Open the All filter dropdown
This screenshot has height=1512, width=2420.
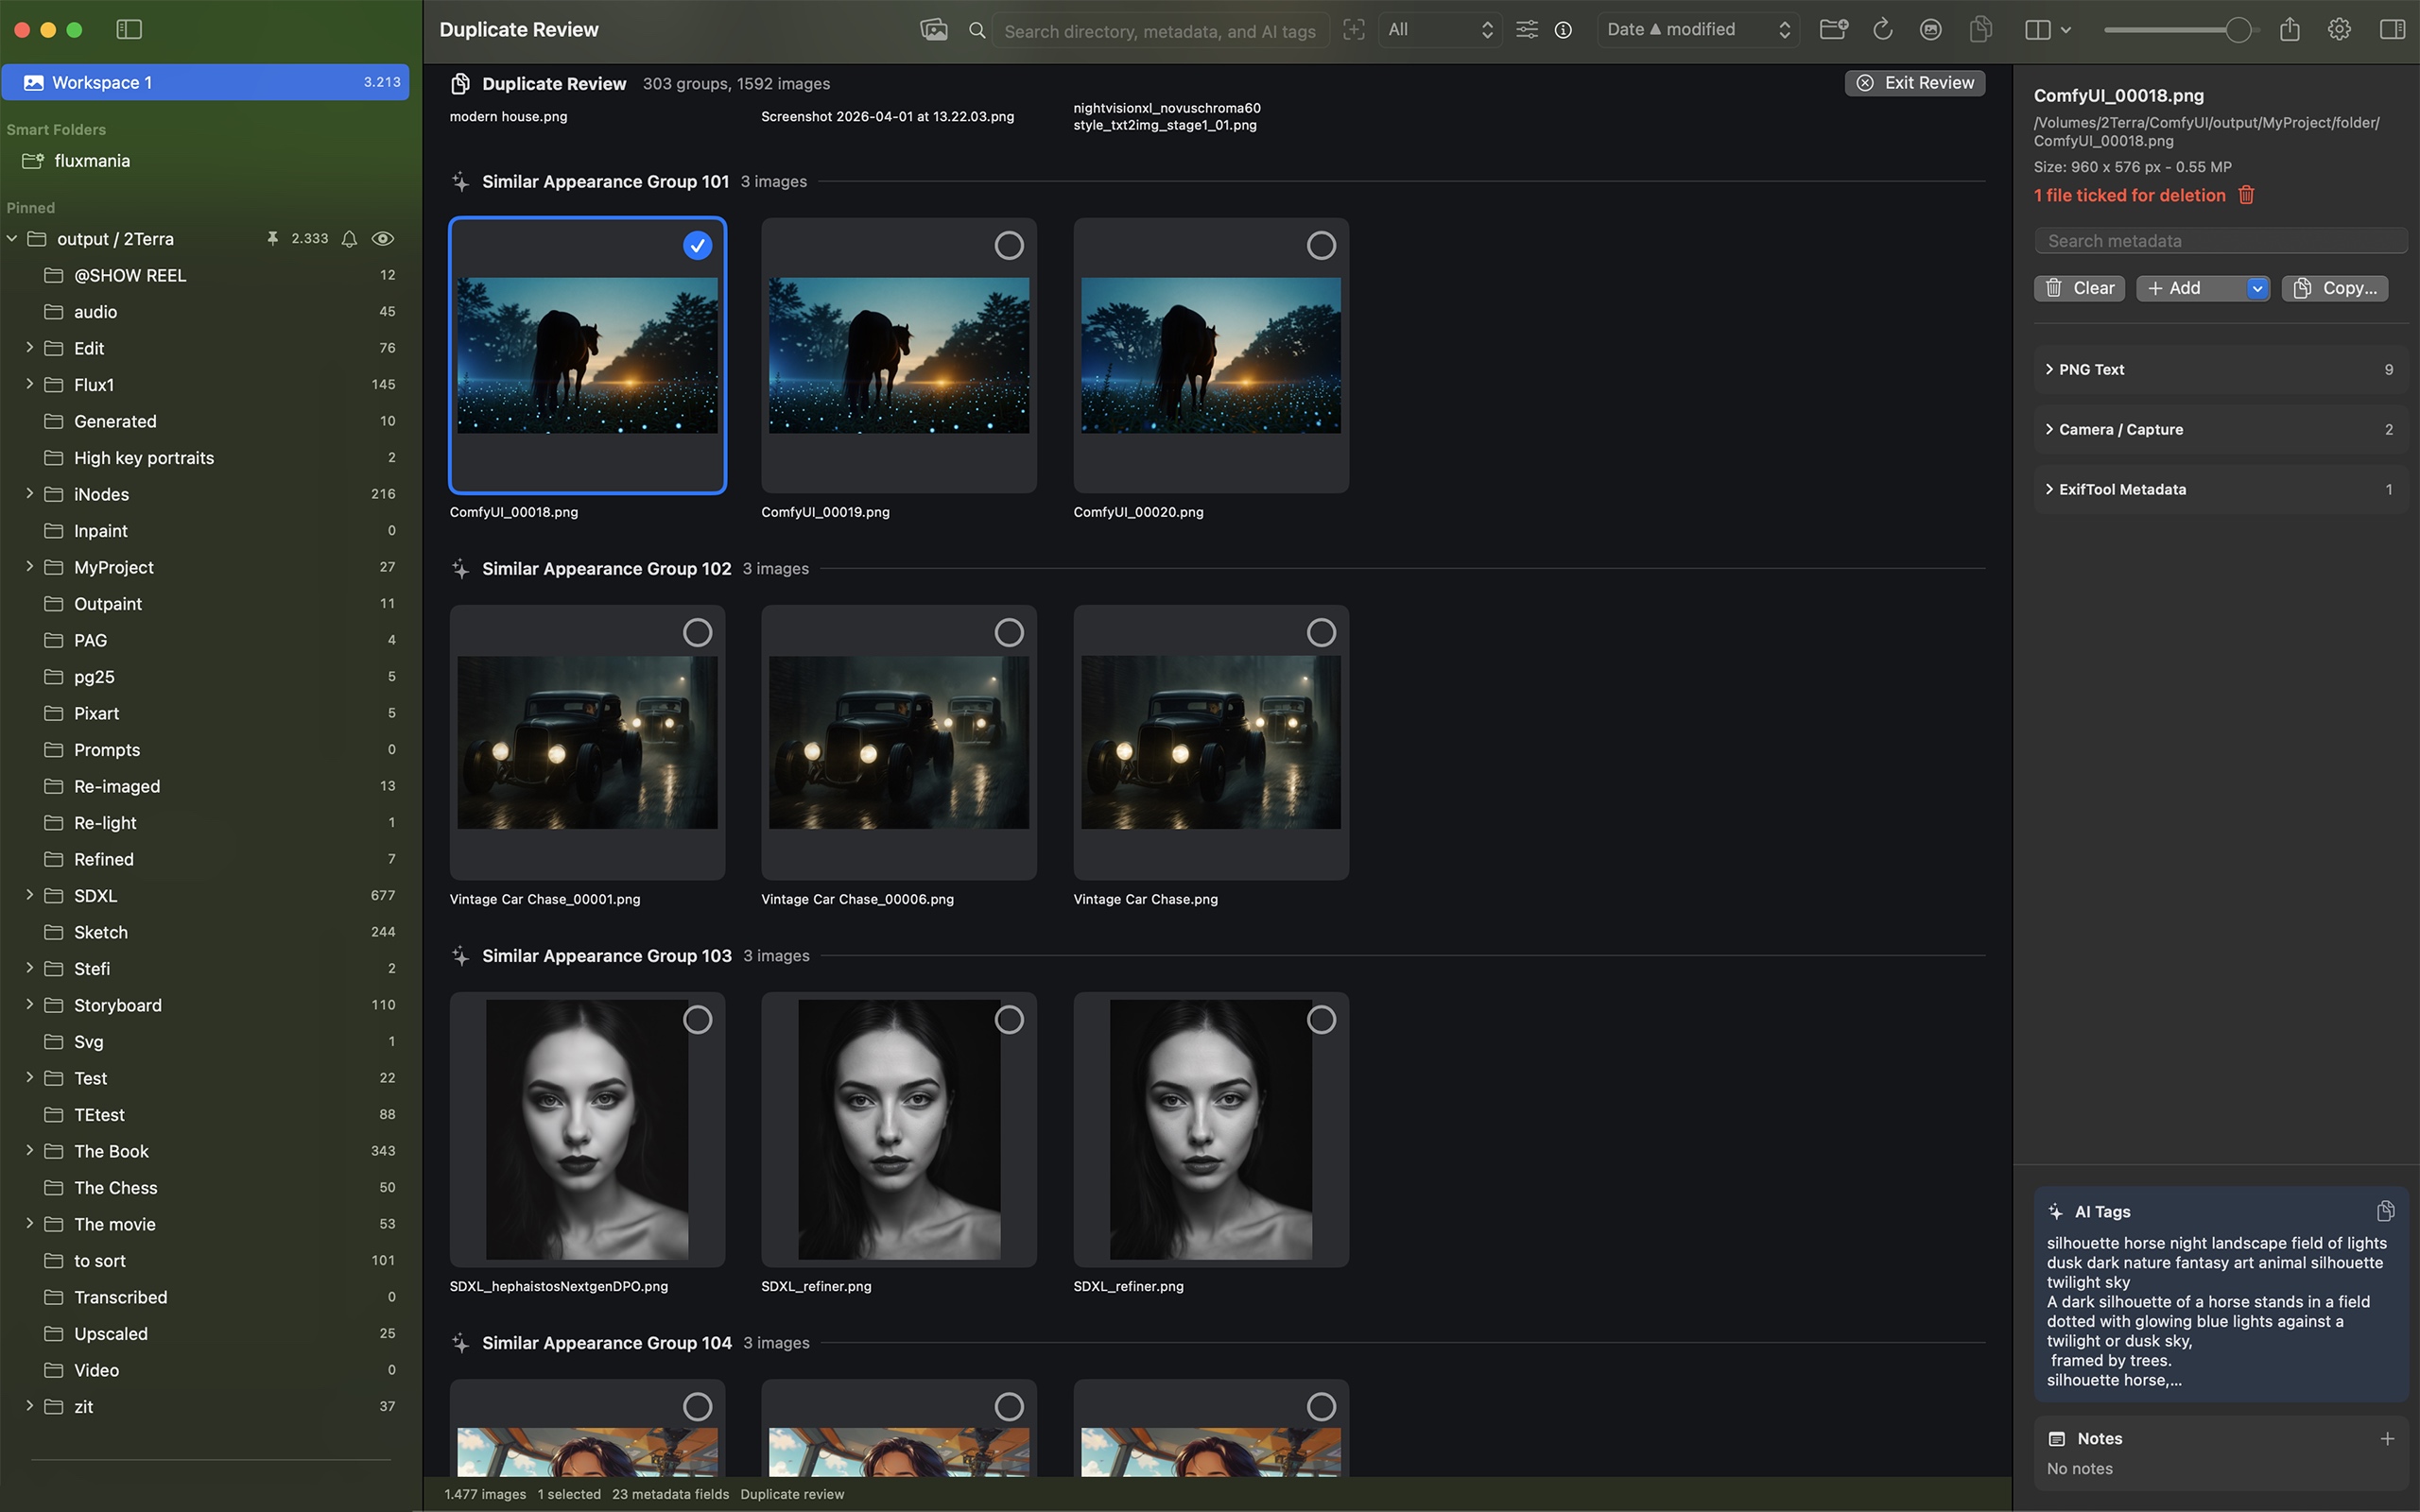(1440, 30)
